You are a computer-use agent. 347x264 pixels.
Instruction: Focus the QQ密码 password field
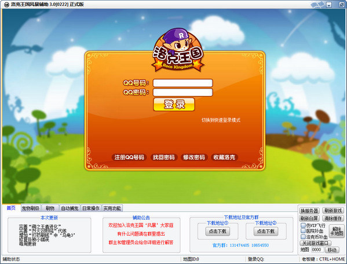(x=183, y=92)
